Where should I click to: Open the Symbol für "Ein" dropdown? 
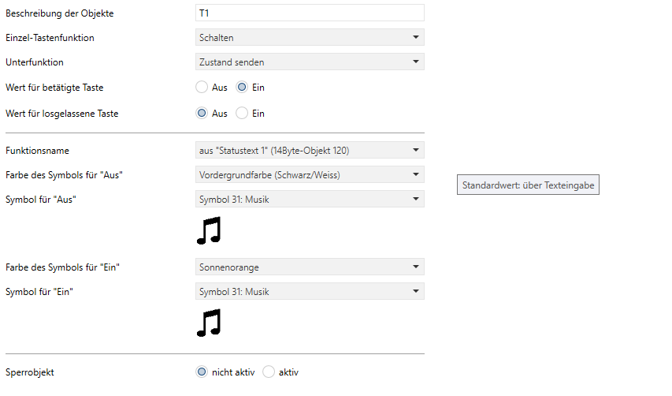pos(310,291)
